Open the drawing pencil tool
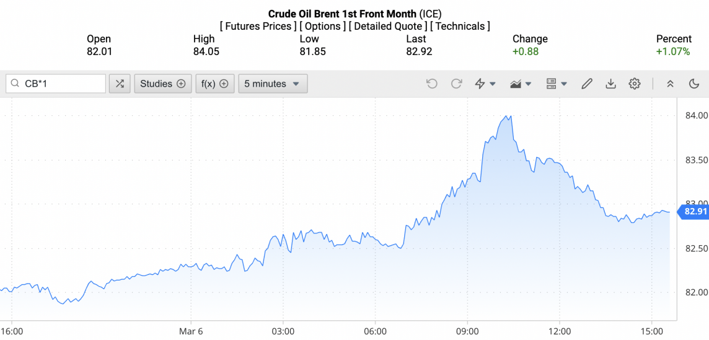Viewport: 709px width, 340px height. [586, 84]
